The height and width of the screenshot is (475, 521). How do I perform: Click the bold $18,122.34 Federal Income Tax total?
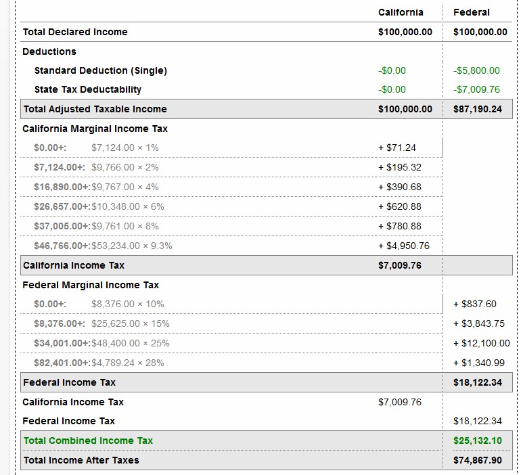478,382
